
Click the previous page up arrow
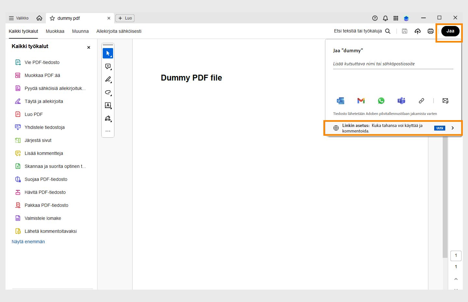coord(456,279)
